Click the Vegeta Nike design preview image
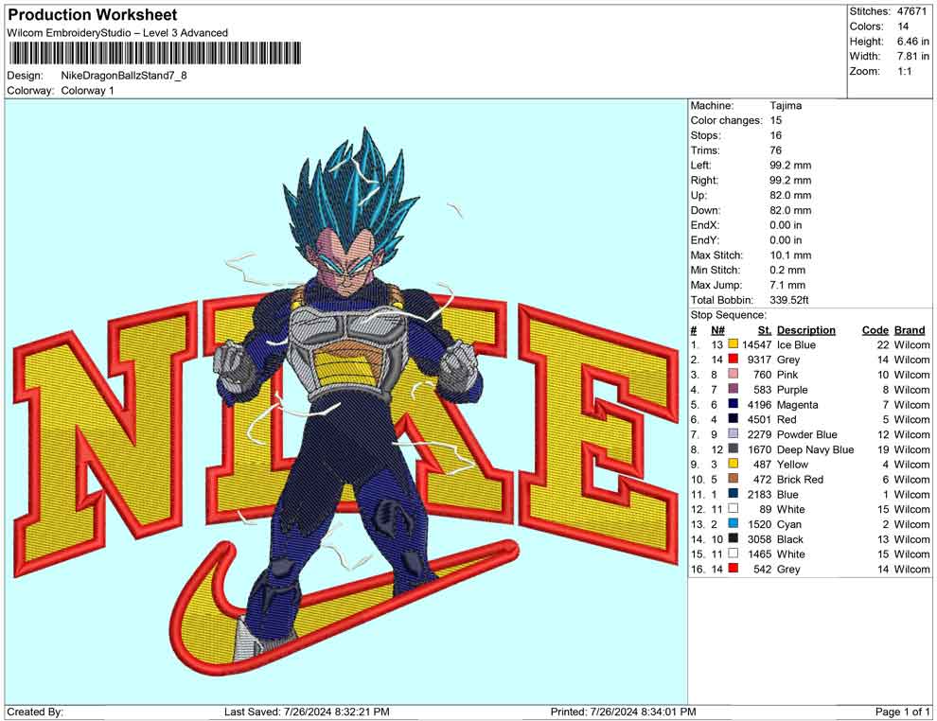Viewport: 937px width, 721px height. coord(346,402)
